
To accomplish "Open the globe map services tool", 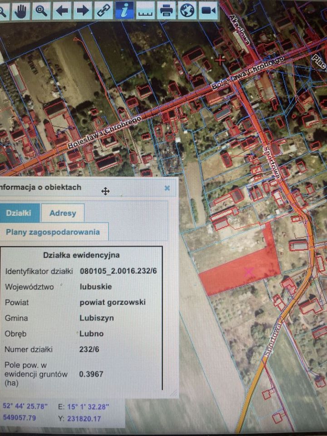I will tap(187, 10).
